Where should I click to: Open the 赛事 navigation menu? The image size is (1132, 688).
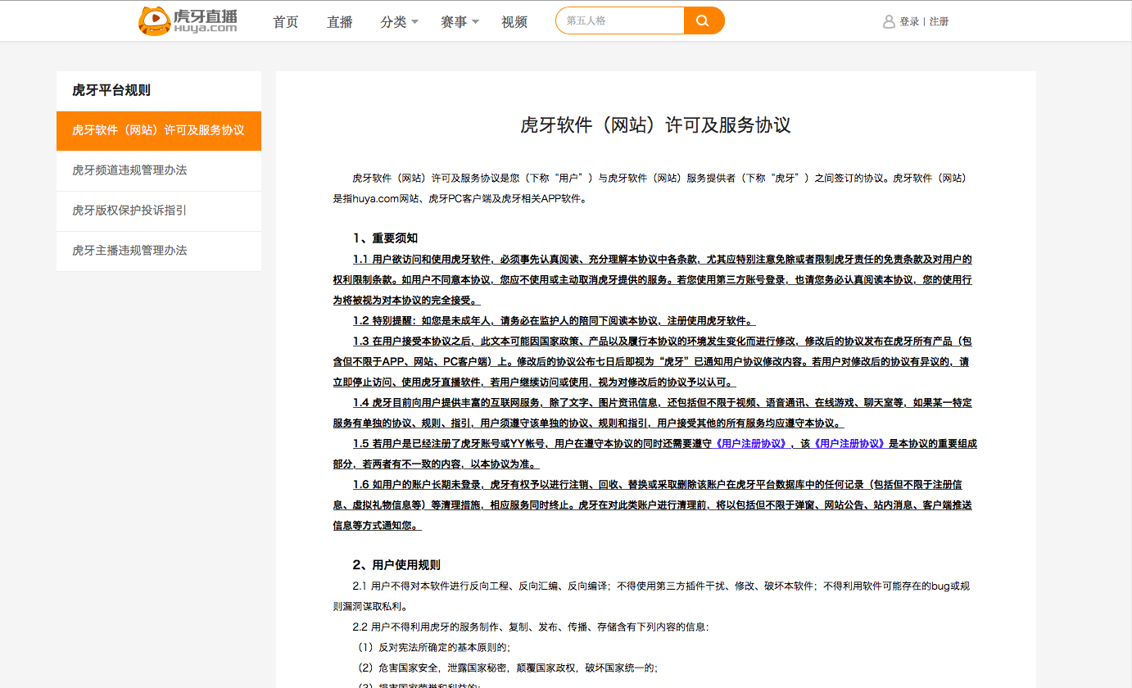pyautogui.click(x=454, y=21)
